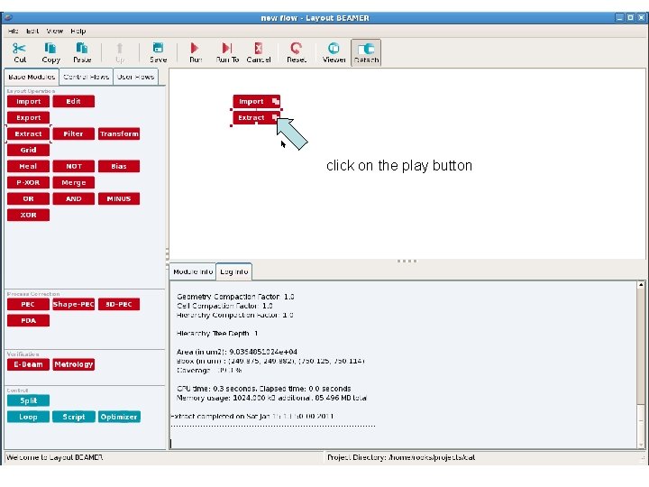Click the 'Geometry Compaction Factor: 1.0' log line
The width and height of the screenshot is (649, 487).
[x=235, y=297]
